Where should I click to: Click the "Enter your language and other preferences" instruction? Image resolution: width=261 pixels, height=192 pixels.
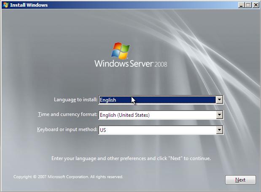click(x=131, y=158)
